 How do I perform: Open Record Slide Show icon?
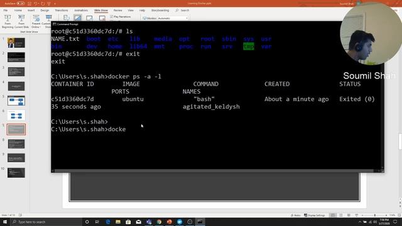tap(102, 18)
